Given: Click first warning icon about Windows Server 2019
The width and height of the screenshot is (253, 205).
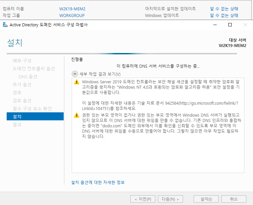Looking at the screenshot, I should point(77,82).
